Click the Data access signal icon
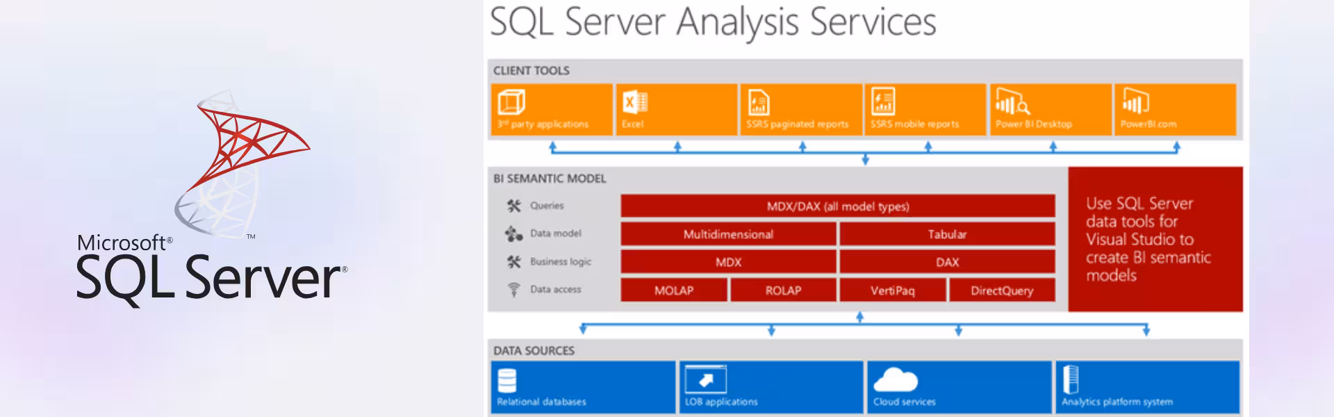The image size is (1334, 417). 514,289
